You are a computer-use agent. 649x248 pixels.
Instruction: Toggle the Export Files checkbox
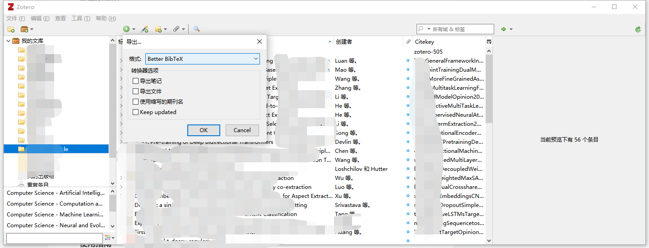click(x=136, y=92)
